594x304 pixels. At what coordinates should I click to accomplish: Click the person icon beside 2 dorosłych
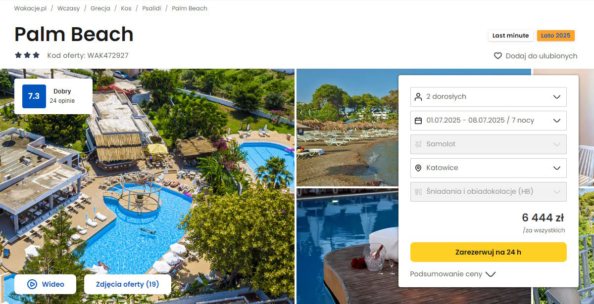click(x=418, y=97)
